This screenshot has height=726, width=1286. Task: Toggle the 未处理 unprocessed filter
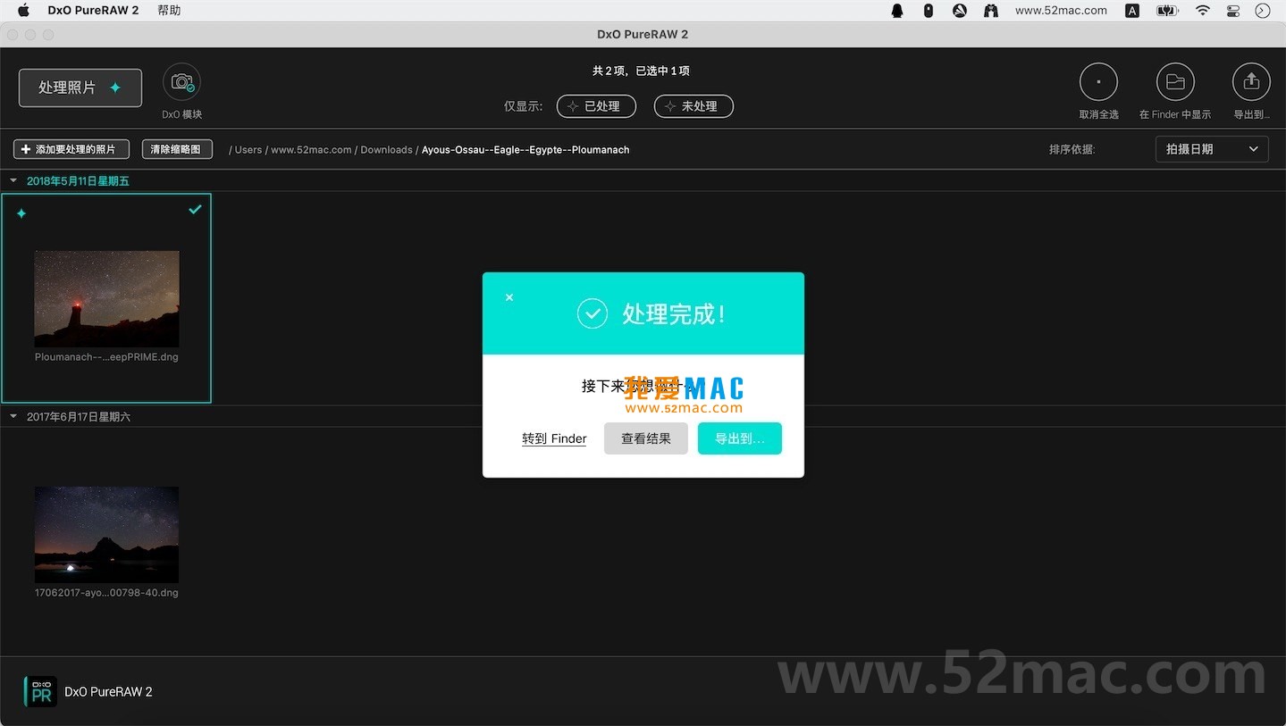(x=693, y=106)
